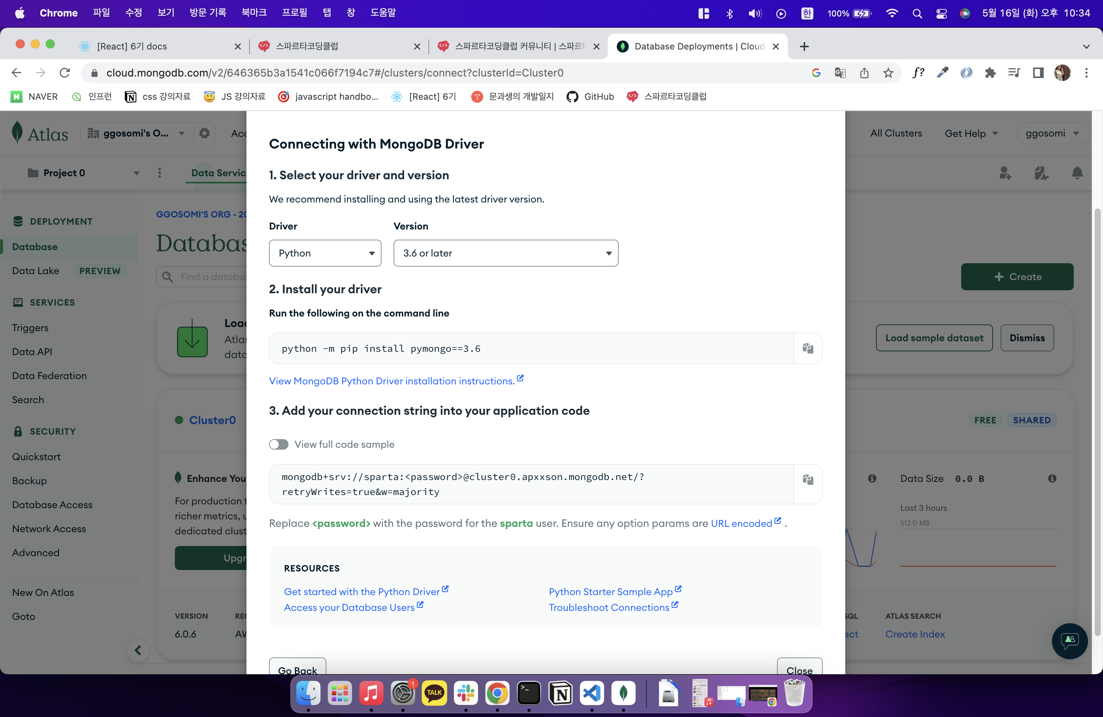Viewport: 1103px width, 717px height.
Task: Open the project activity feed icon
Action: click(x=1041, y=173)
